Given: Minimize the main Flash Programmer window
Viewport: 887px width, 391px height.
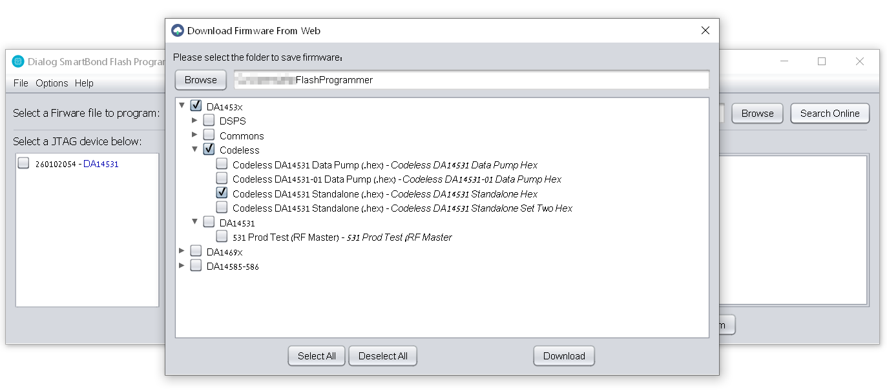Looking at the screenshot, I should [784, 61].
